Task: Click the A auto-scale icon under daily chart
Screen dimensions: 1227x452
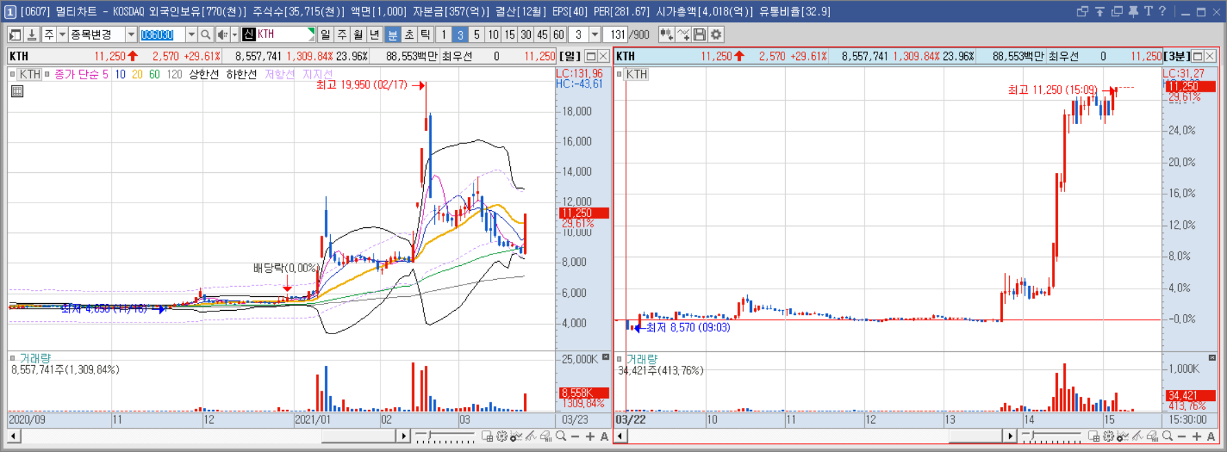Action: point(605,436)
